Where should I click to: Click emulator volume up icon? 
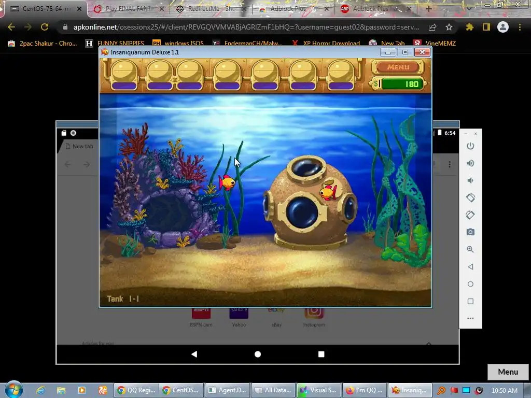tap(470, 163)
